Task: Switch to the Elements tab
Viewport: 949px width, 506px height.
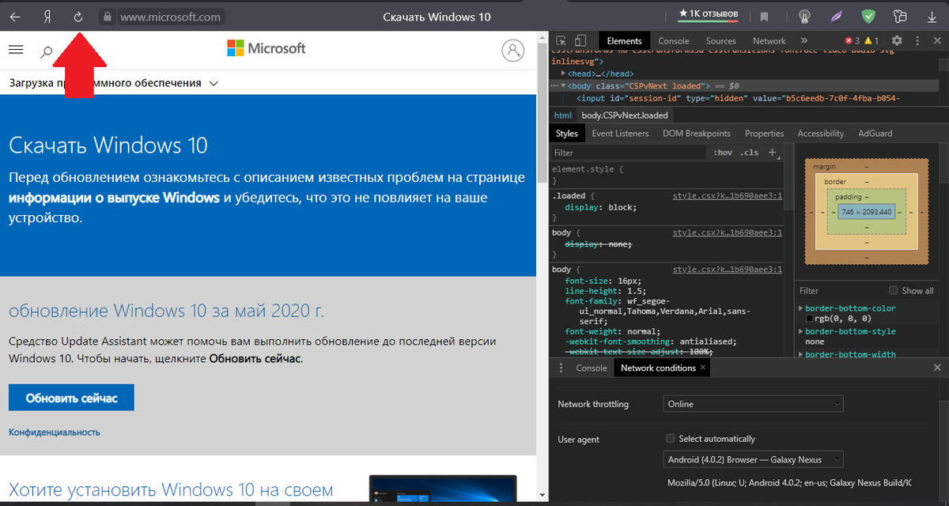Action: pos(624,40)
